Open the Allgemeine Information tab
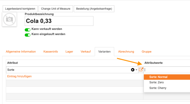Viewport: 190px width, 104px height. [x=21, y=52]
